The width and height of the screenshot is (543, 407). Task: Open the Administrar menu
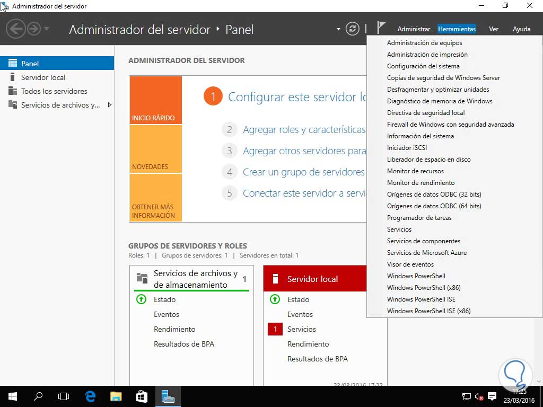(414, 29)
